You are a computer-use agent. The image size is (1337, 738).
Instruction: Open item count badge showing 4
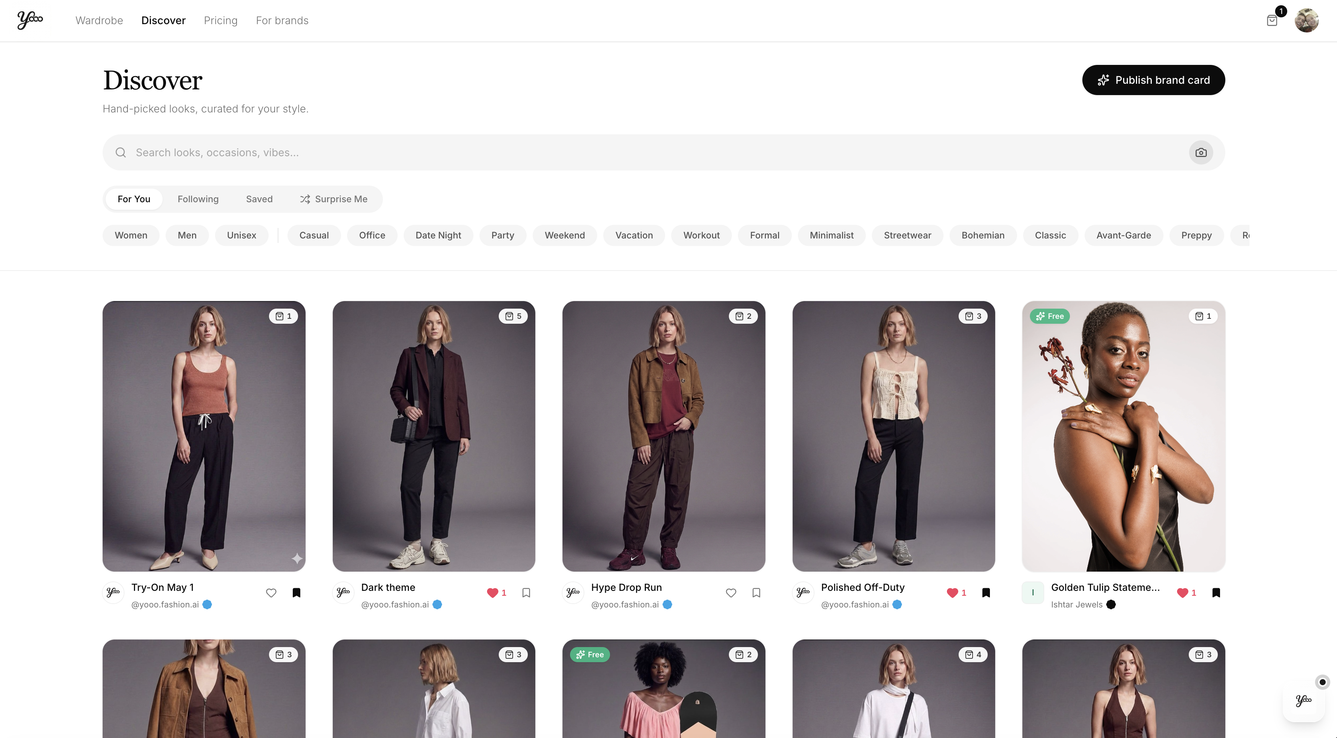coord(973,655)
